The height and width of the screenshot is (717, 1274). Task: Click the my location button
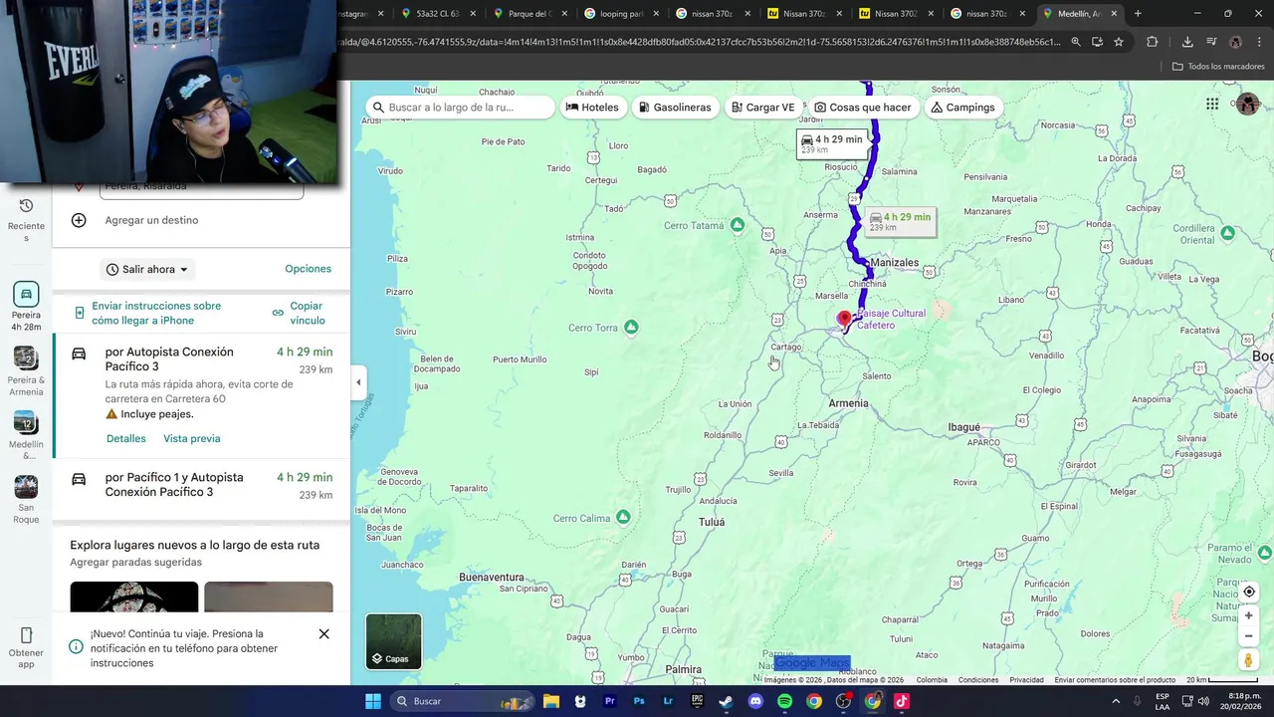click(1249, 592)
